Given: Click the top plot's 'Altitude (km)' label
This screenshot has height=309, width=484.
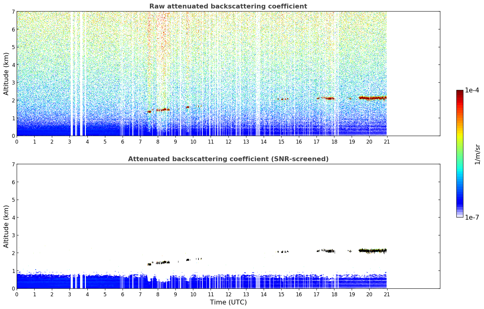Looking at the screenshot, I should (x=6, y=74).
